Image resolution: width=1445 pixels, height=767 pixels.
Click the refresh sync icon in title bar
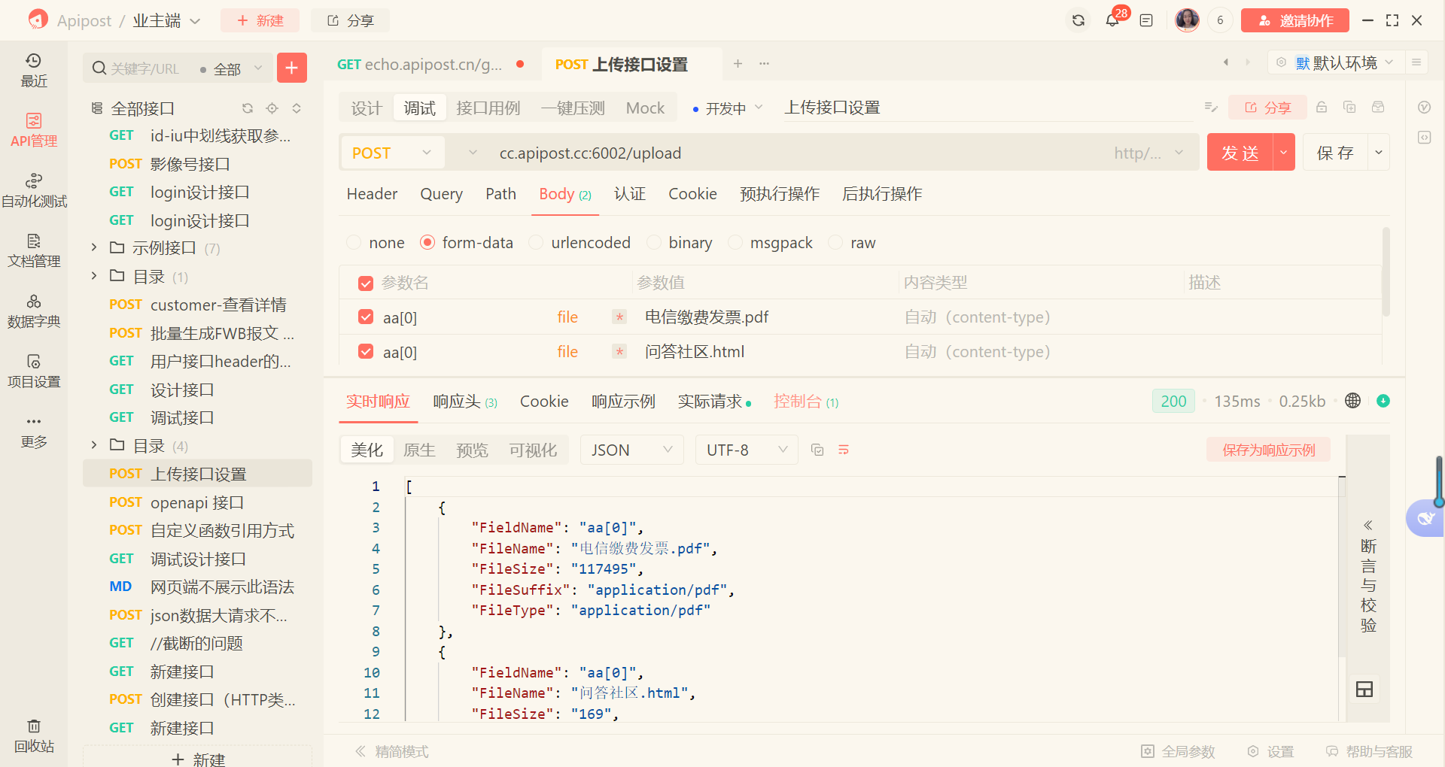pyautogui.click(x=1078, y=20)
